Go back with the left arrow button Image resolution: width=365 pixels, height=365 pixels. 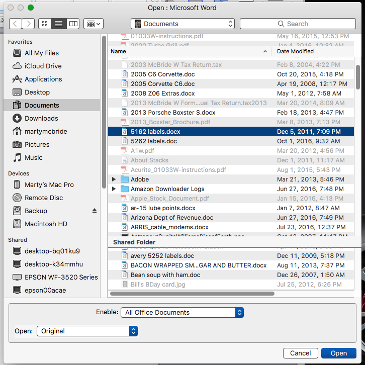(x=16, y=24)
